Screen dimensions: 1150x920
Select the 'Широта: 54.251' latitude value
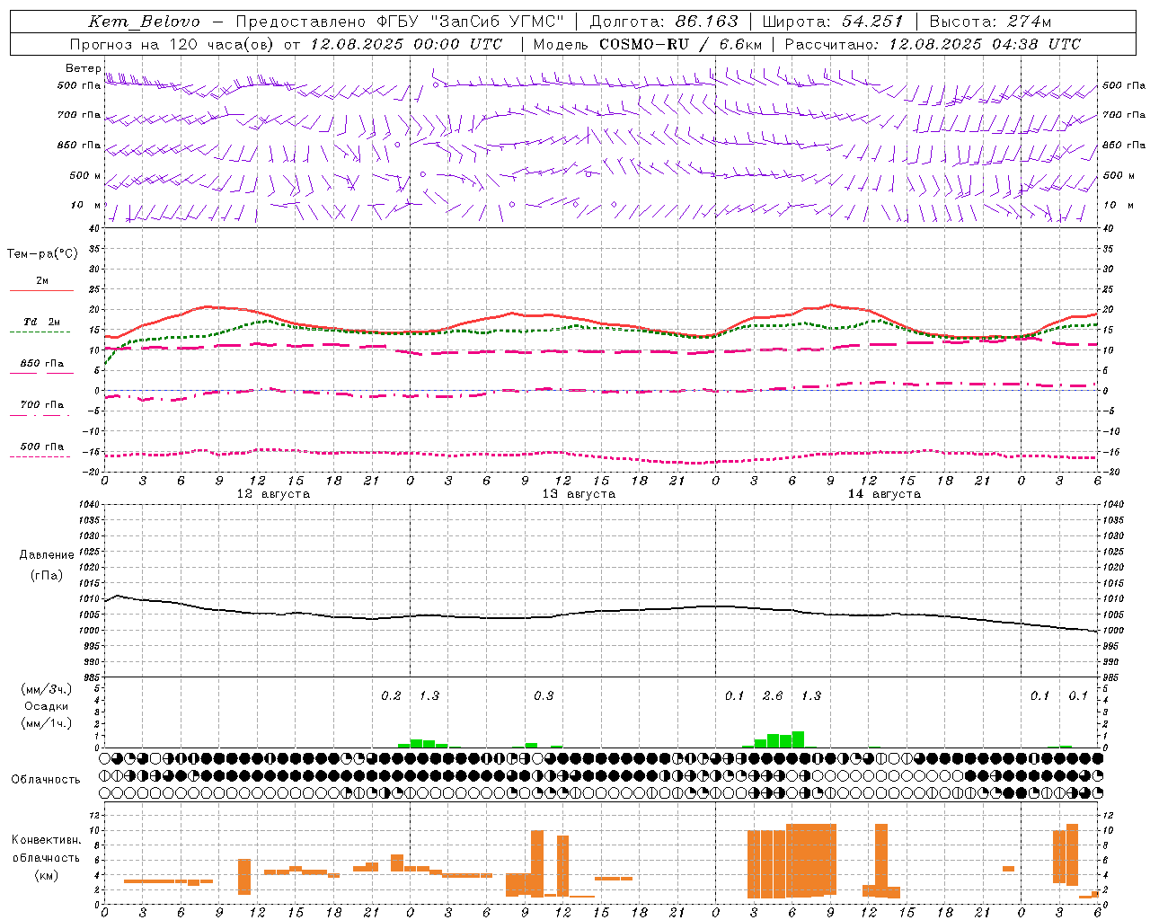point(833,22)
